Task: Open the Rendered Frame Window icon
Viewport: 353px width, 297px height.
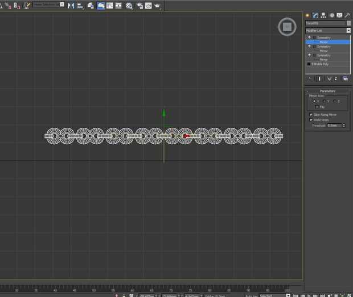Action: click(x=149, y=6)
